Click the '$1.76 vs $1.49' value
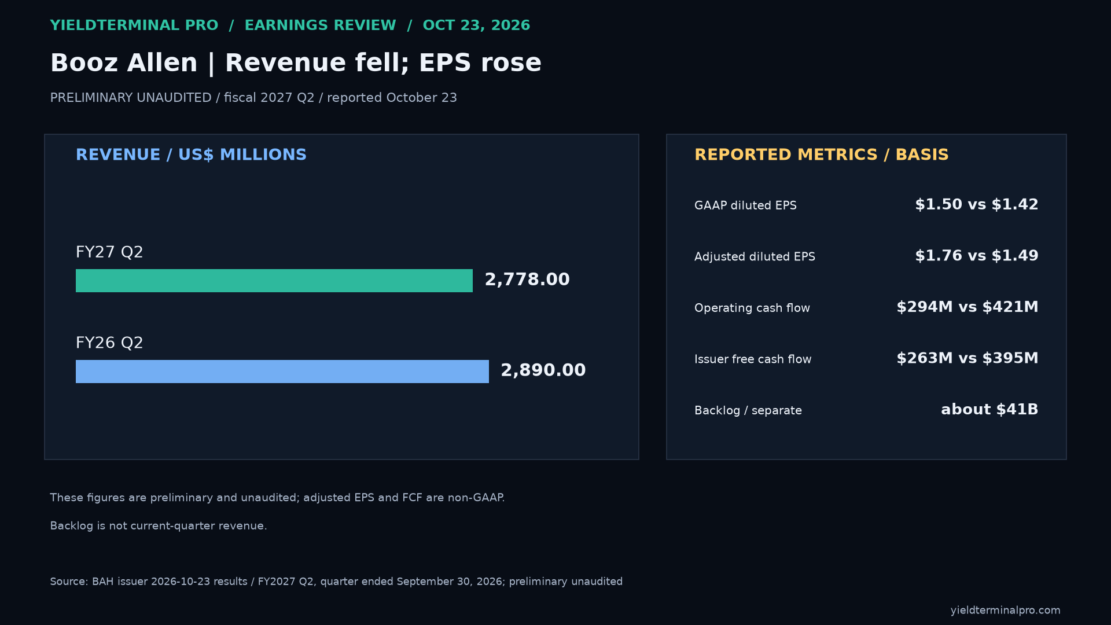Screen dimensions: 1111x625 coord(977,256)
